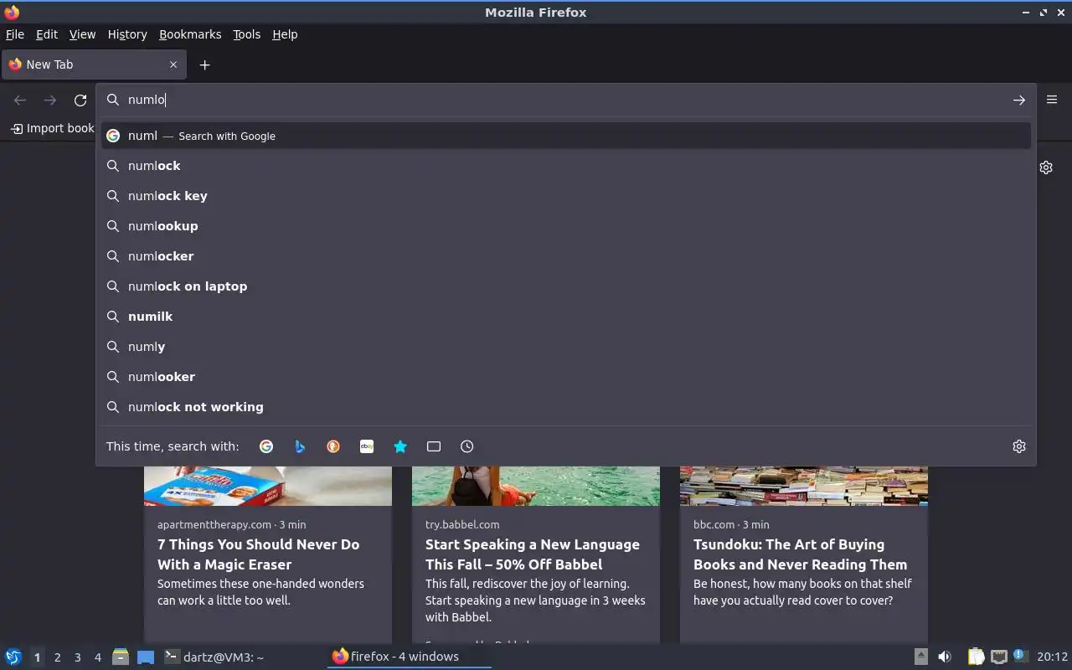Screen dimensions: 1072x670
Task: Click the firefox - 4 windows taskbar entry
Action: [409, 657]
